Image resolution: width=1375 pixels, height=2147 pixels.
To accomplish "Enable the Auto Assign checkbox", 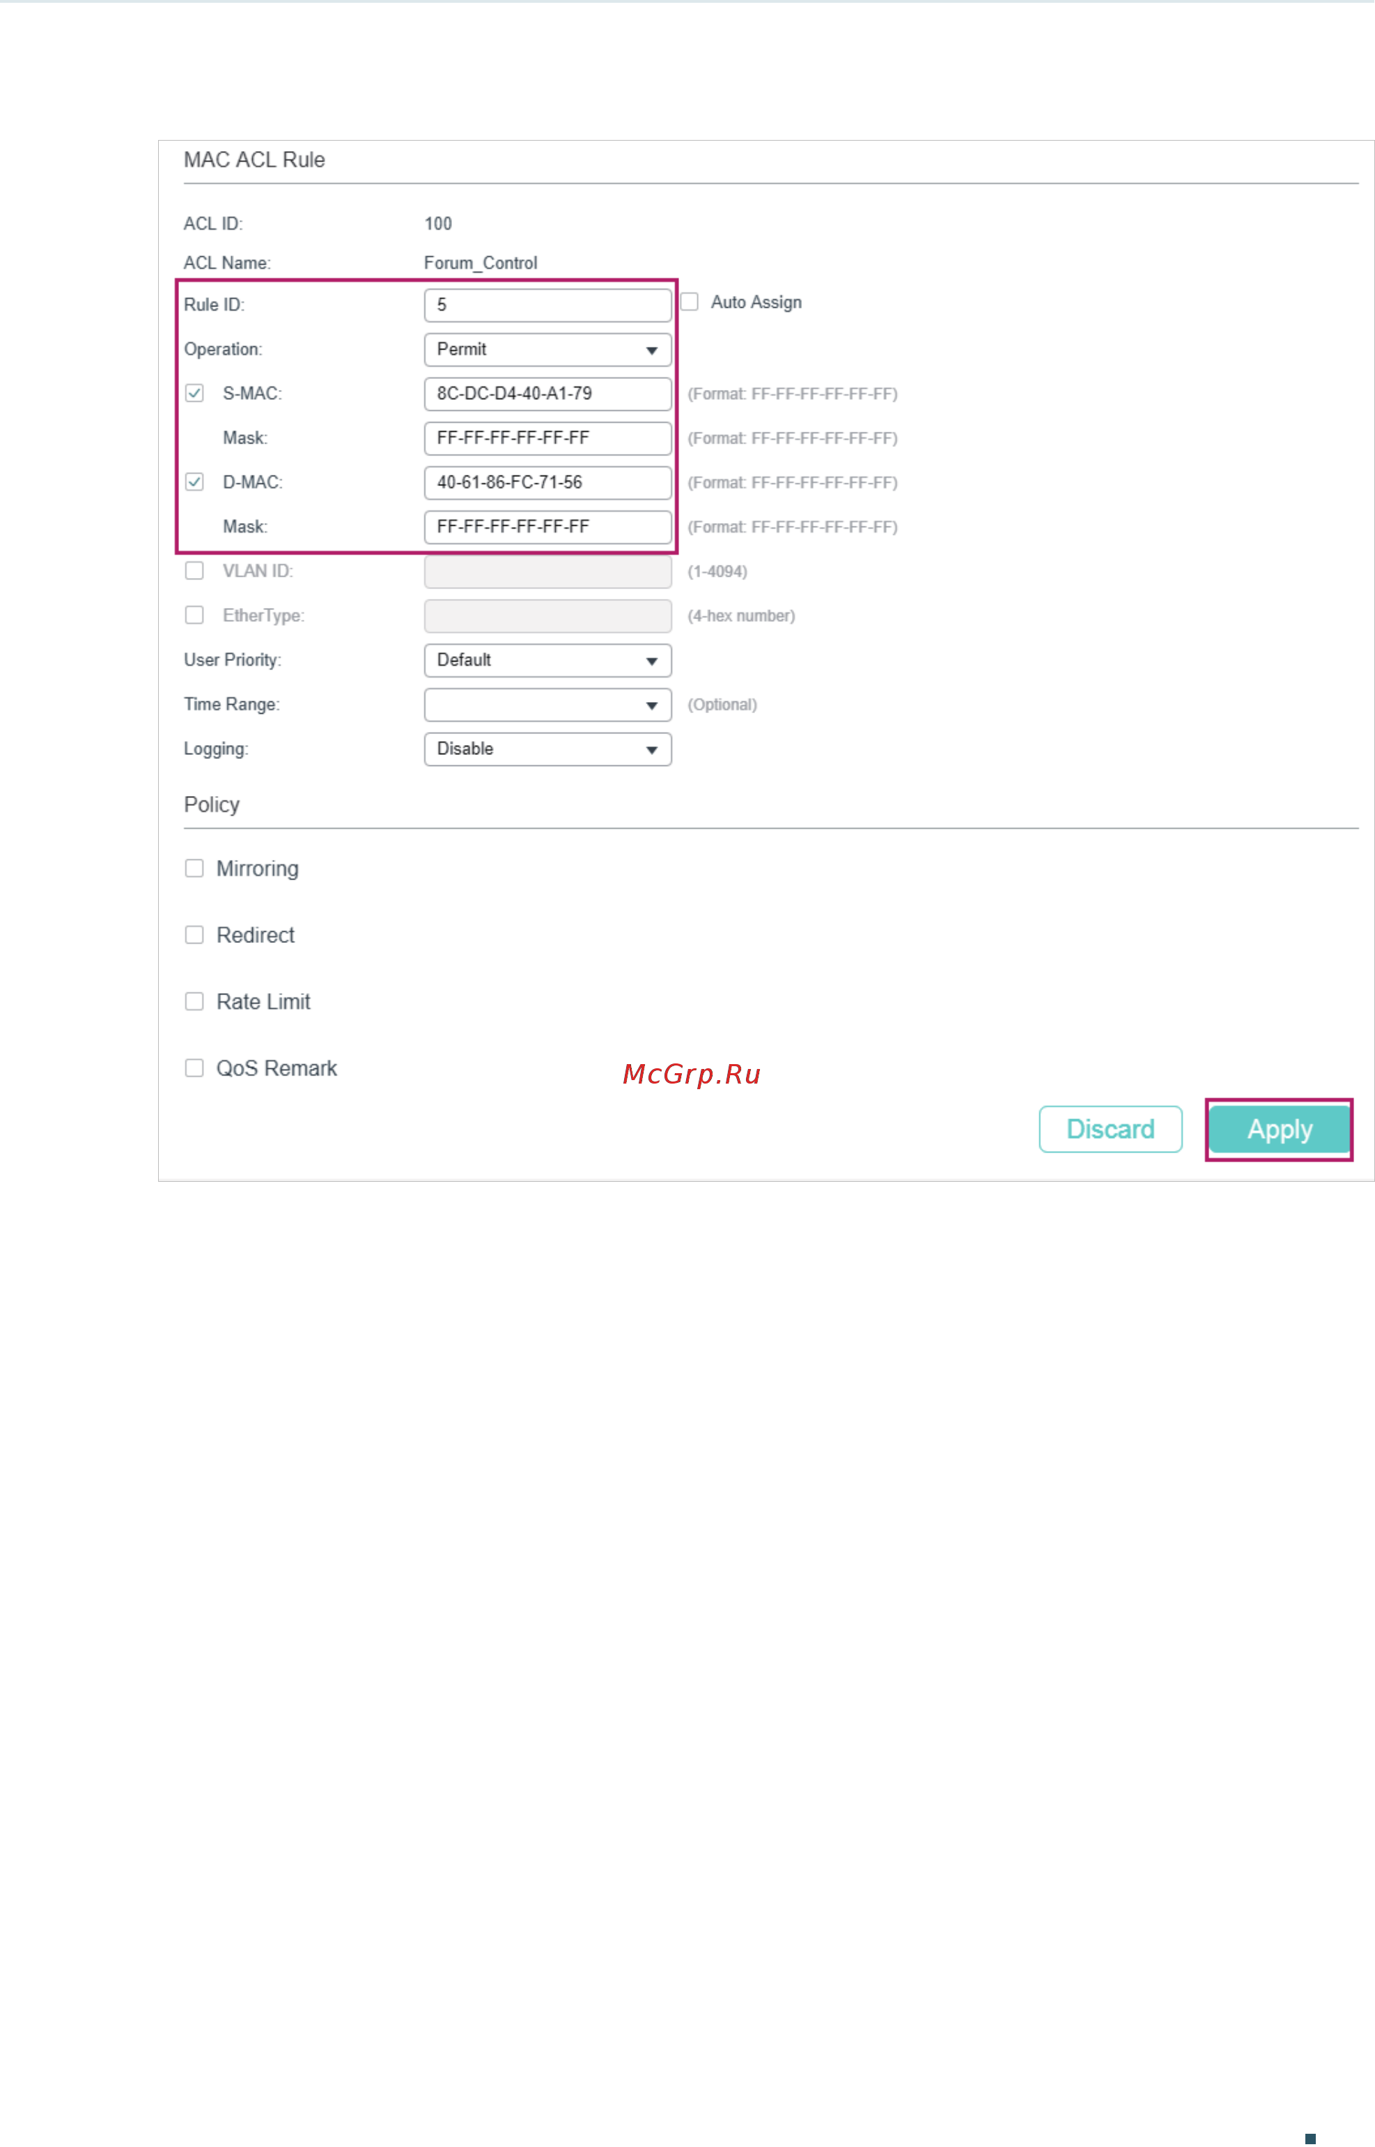I will [690, 302].
